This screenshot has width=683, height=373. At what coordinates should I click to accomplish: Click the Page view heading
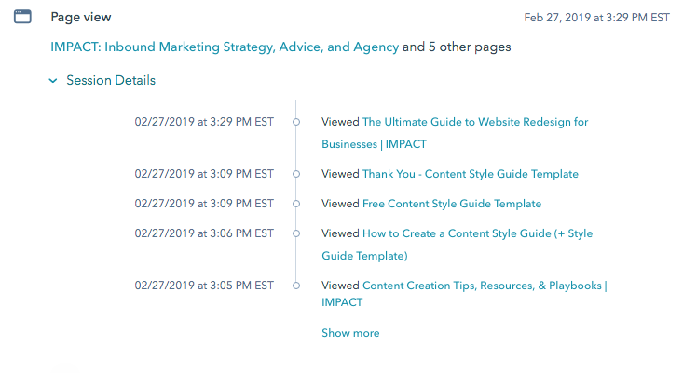[x=81, y=17]
